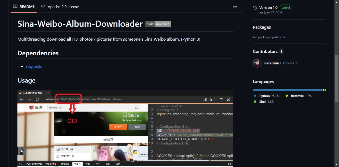The image size is (339, 167).
Task: Click the lincanbin contributor avatar
Action: pyautogui.click(x=257, y=63)
